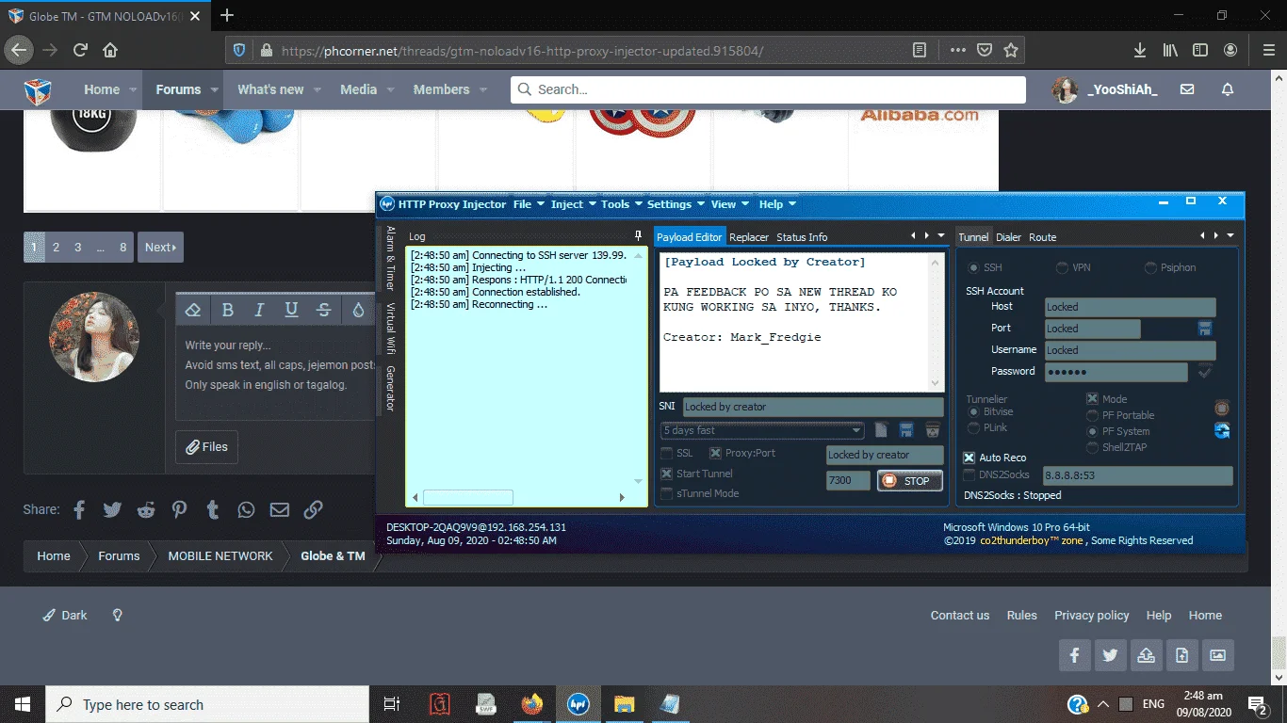Open the Virtual Wifi side tab
The image size is (1287, 723).
click(390, 328)
